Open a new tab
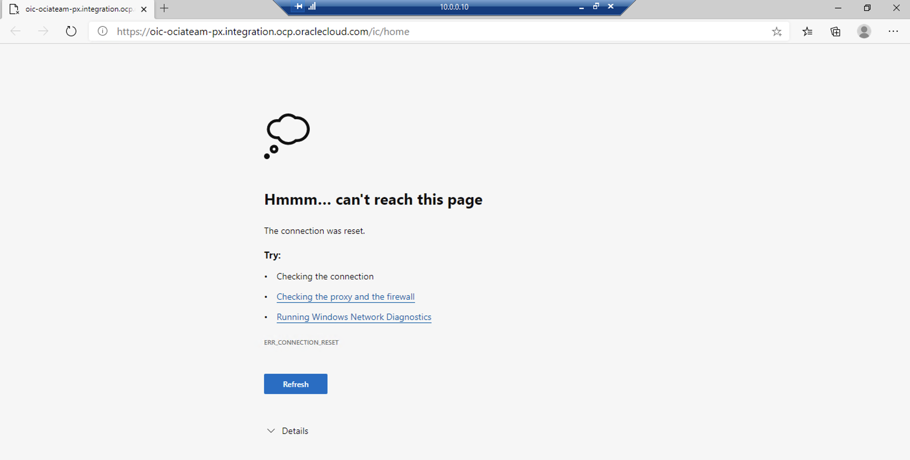The width and height of the screenshot is (910, 460). (164, 9)
